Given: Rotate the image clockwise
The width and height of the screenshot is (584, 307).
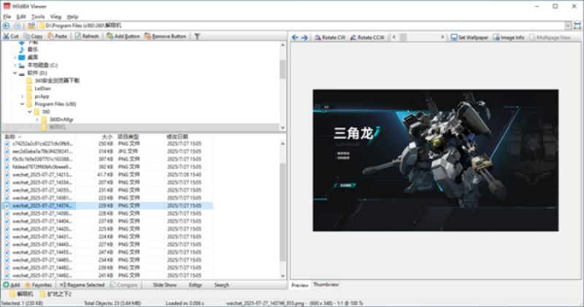Looking at the screenshot, I should tap(330, 37).
